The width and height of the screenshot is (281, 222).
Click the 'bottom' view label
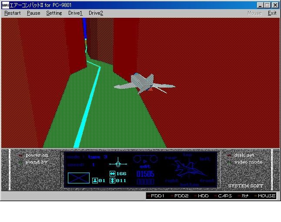coord(190,184)
